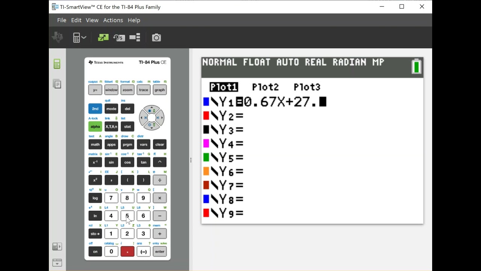Open the View menu

(92, 20)
